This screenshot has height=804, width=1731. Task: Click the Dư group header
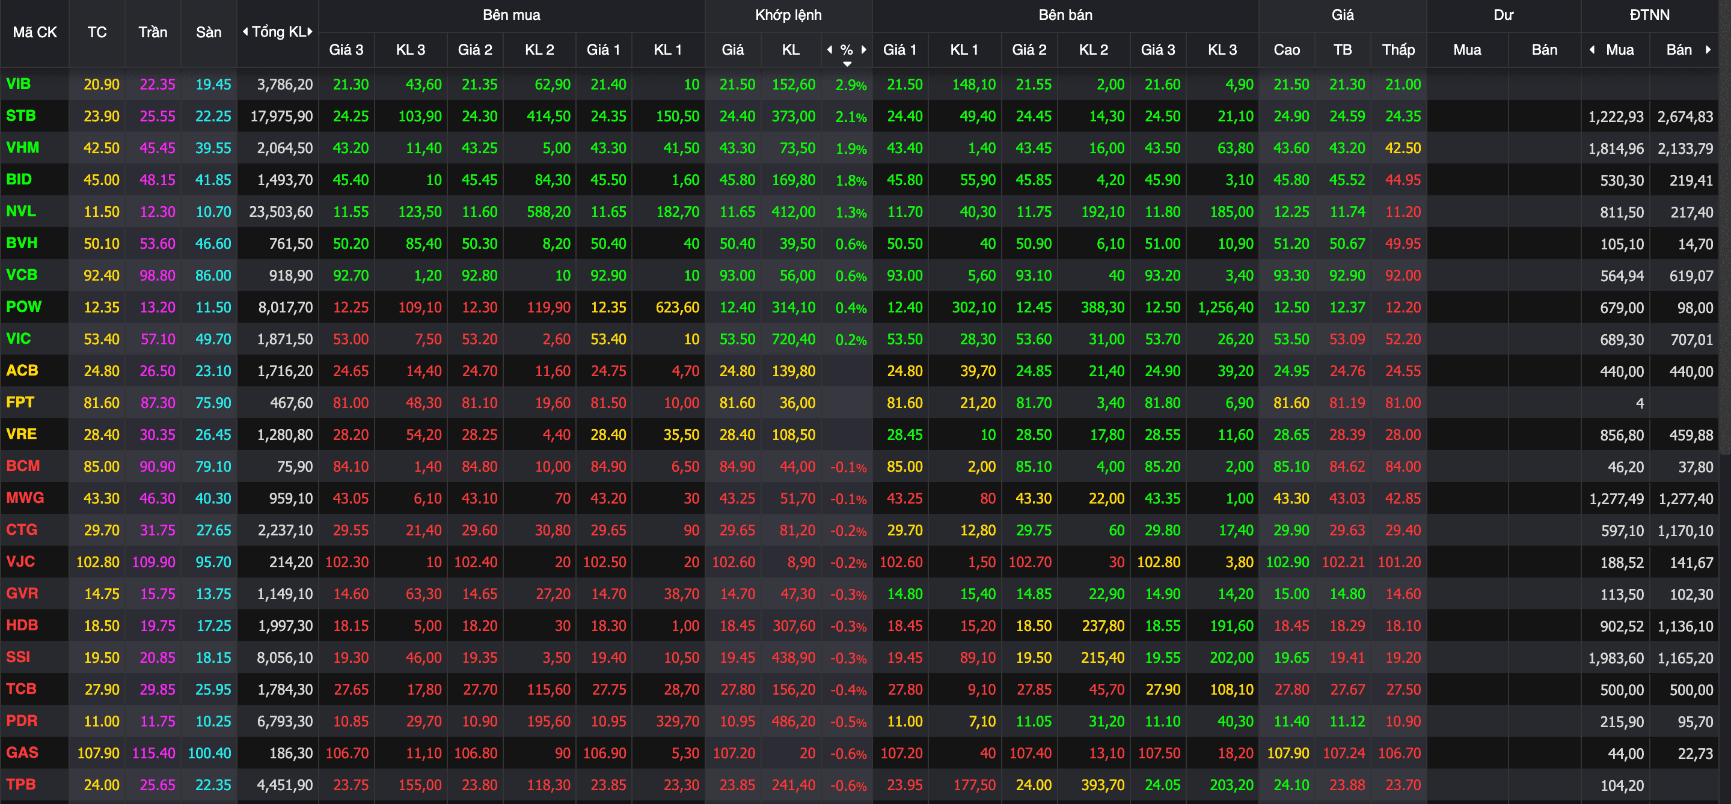click(1503, 15)
